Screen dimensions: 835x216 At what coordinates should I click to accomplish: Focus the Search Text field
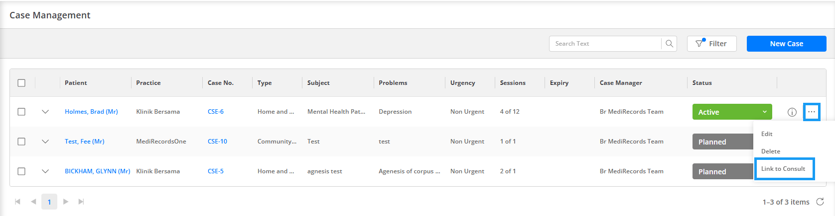[x=605, y=44]
